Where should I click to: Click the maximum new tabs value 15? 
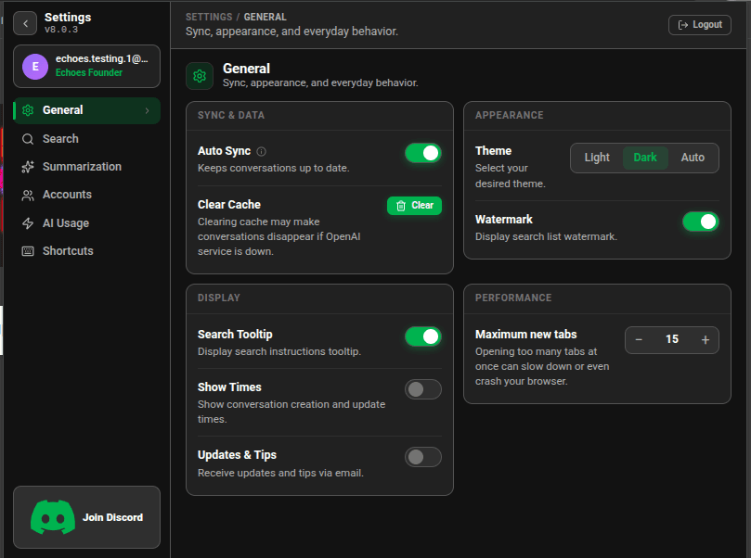[672, 339]
